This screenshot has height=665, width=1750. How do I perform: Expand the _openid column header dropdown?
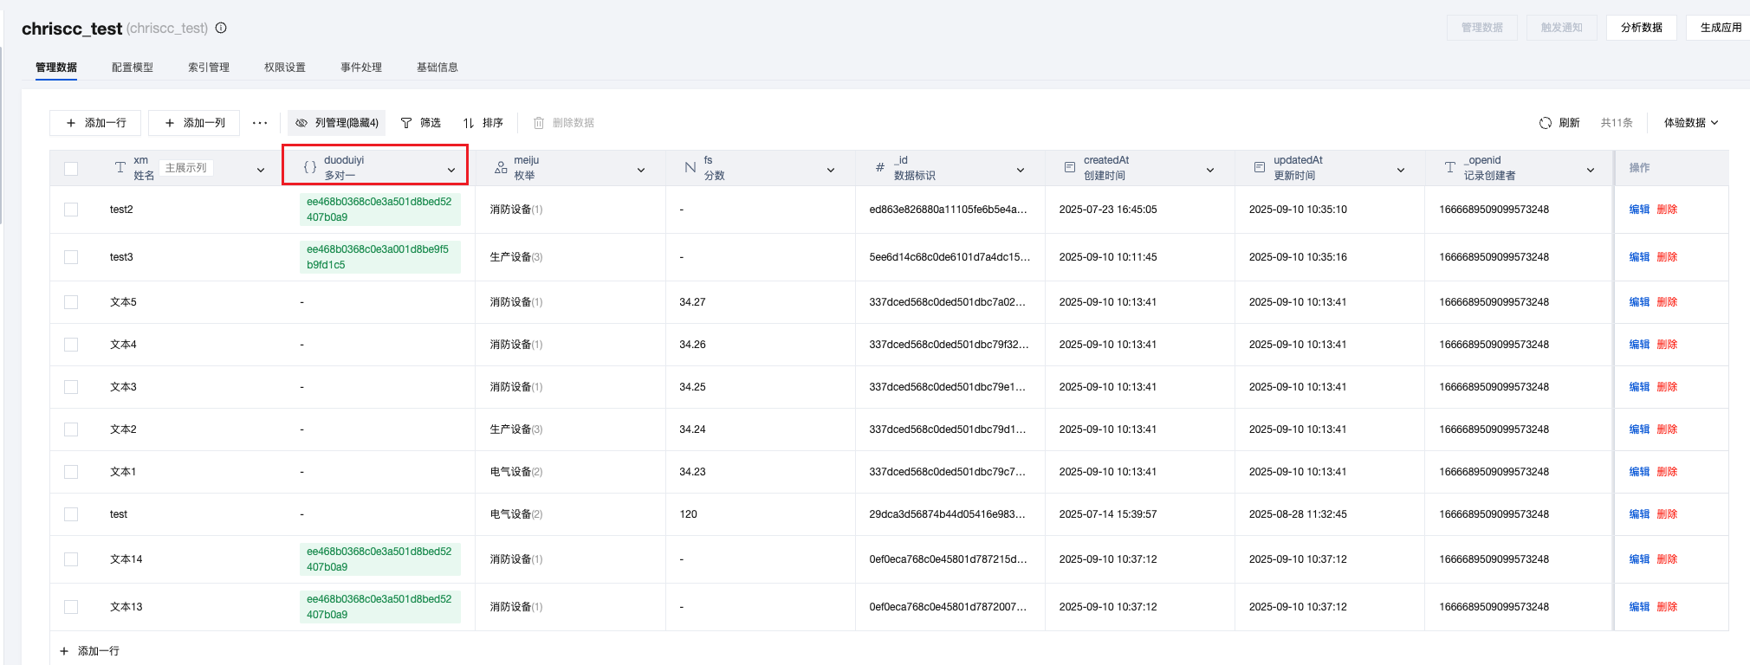pyautogui.click(x=1591, y=170)
